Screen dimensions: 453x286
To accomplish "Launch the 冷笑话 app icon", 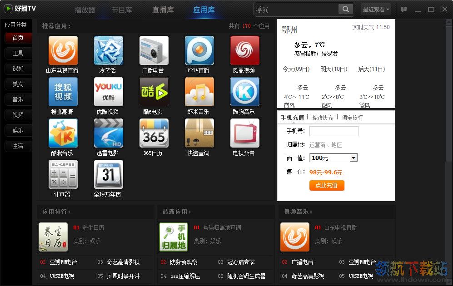I will click(108, 50).
